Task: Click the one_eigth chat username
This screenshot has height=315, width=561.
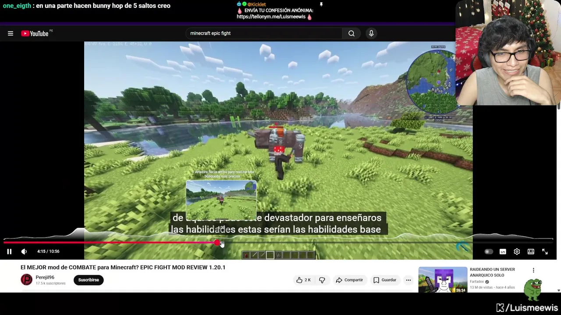Action: click(x=17, y=6)
